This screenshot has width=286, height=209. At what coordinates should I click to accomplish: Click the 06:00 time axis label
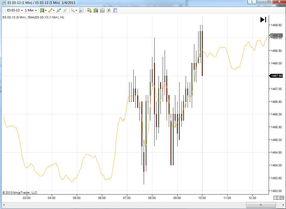tap(102, 198)
